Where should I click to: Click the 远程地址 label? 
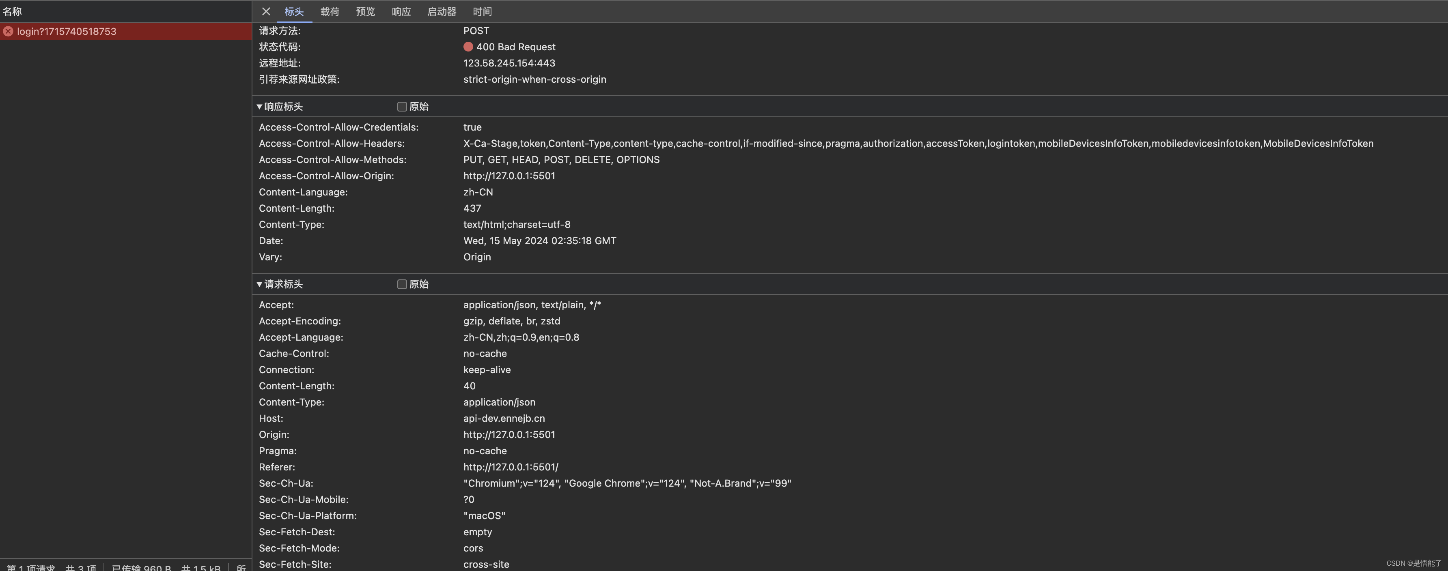tap(279, 63)
